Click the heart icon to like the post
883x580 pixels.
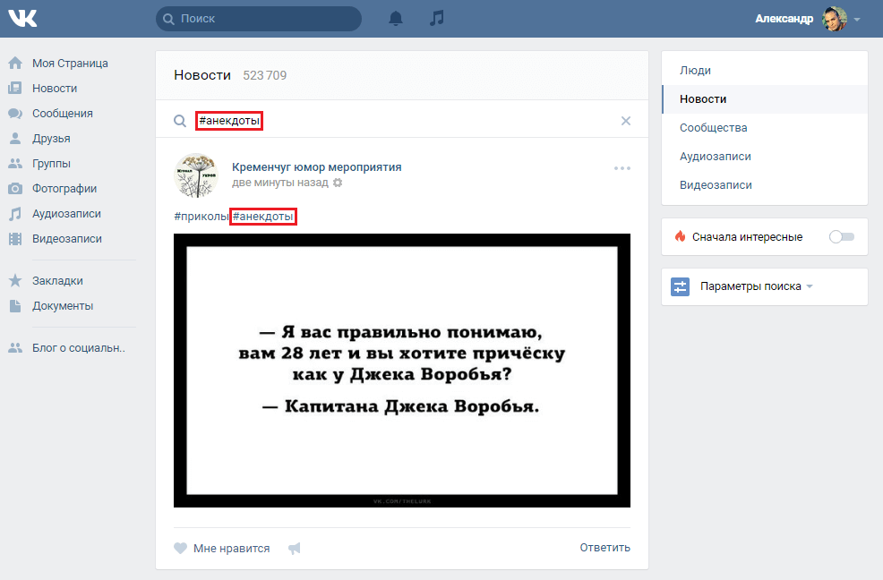[181, 548]
